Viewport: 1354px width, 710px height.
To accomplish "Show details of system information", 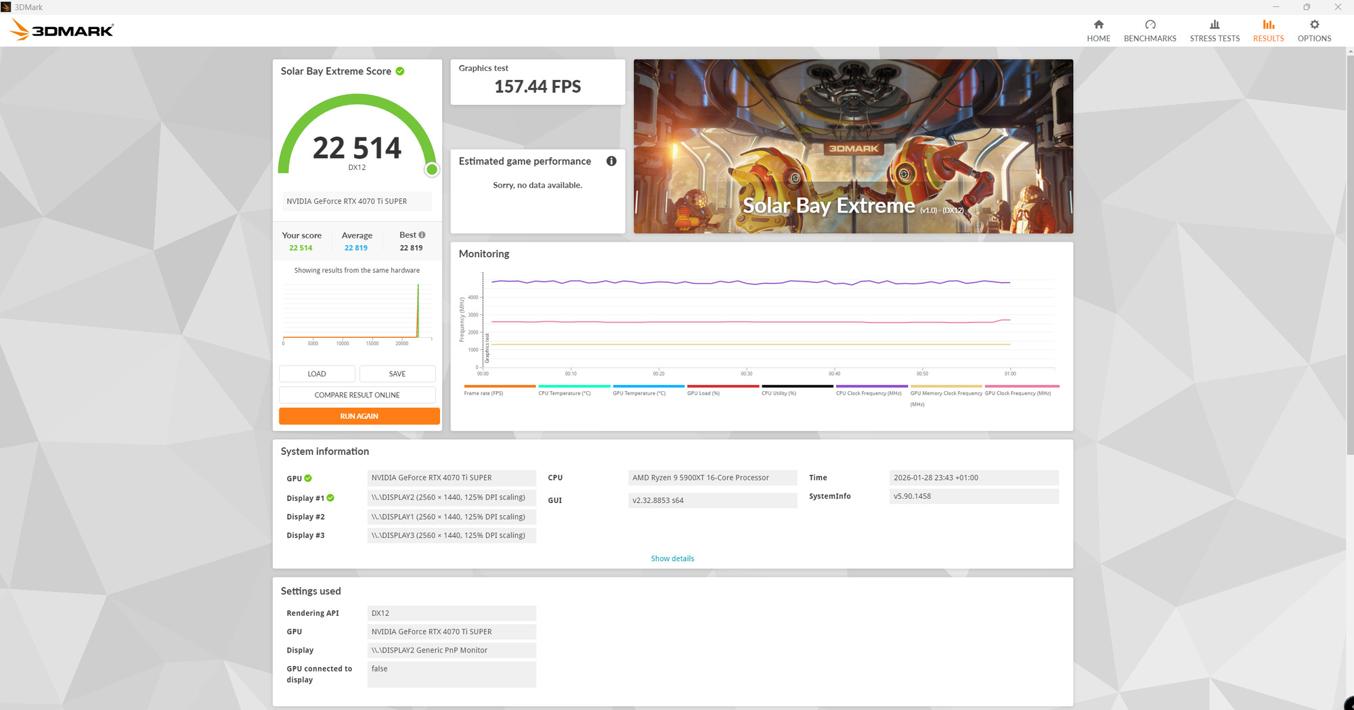I will click(x=672, y=558).
